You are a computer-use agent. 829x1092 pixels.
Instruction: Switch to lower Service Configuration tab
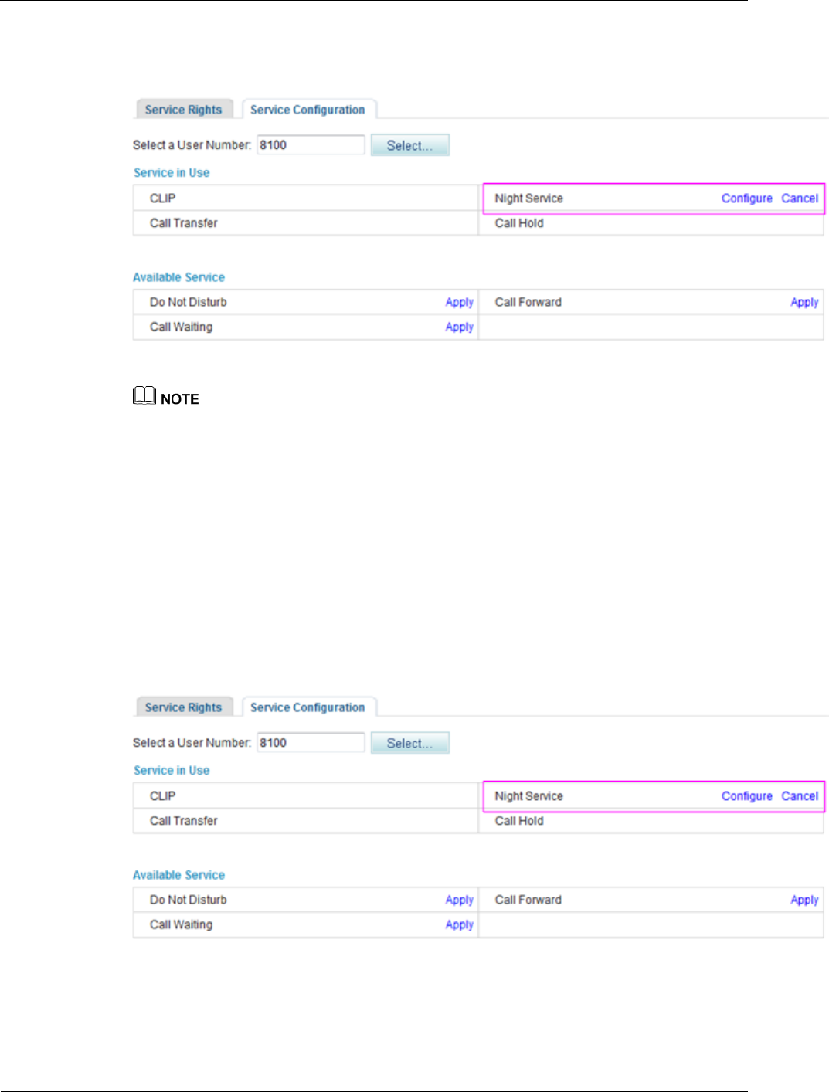click(x=308, y=707)
